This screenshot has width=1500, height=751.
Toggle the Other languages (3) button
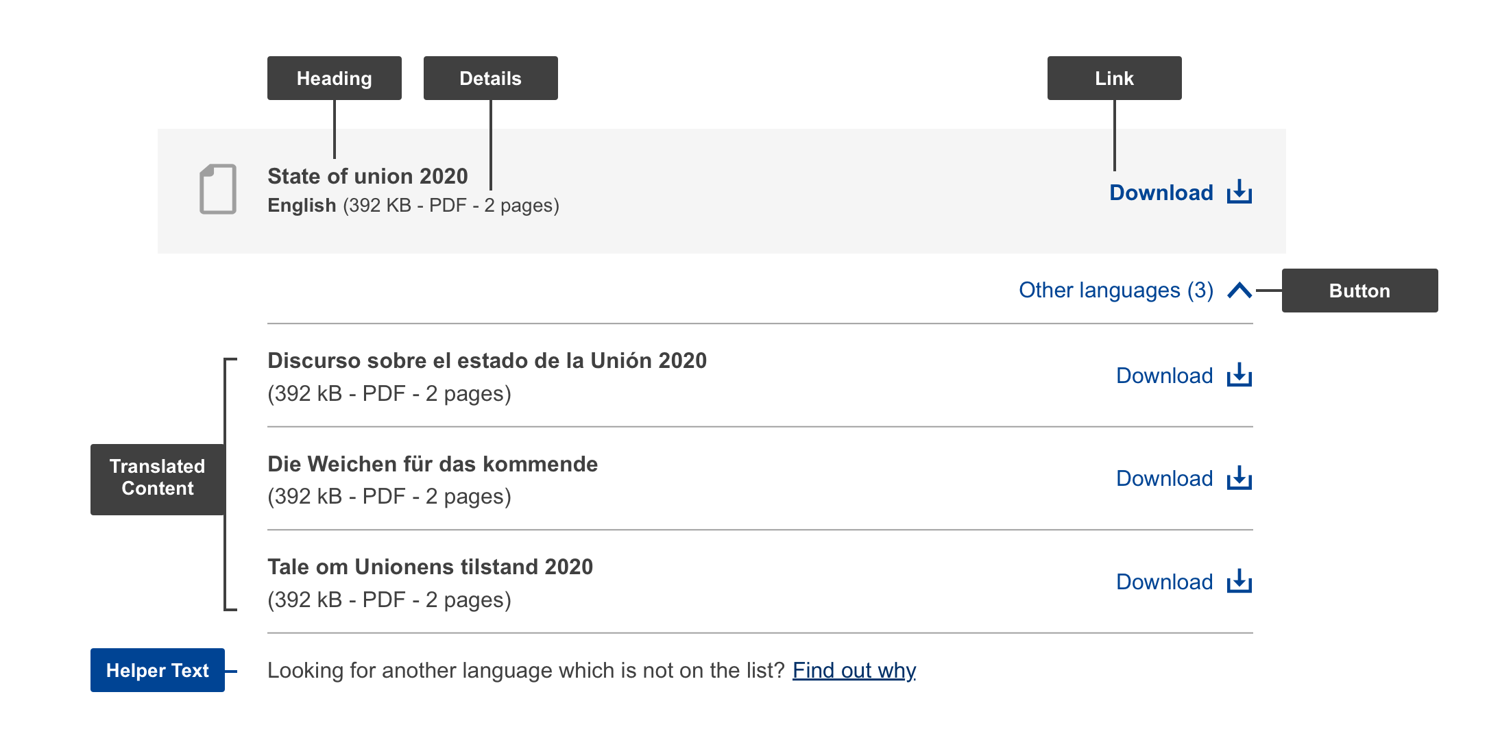tap(1135, 291)
